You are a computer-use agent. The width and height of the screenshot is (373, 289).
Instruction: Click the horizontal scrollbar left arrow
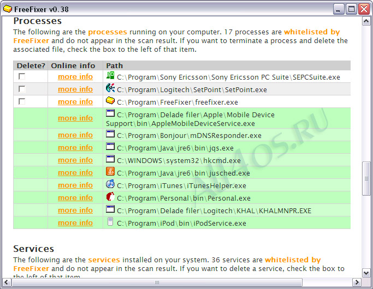(6, 282)
